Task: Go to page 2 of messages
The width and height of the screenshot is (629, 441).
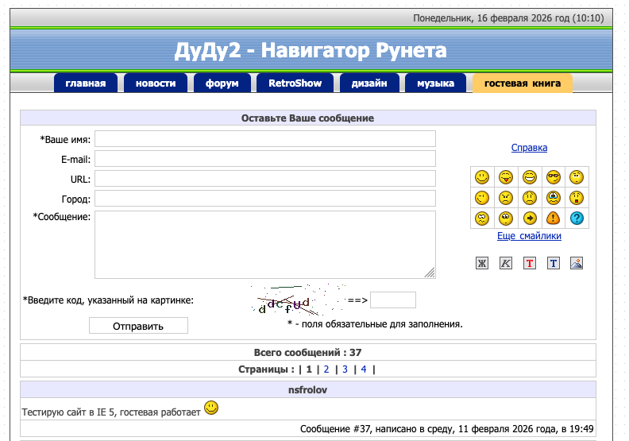Action: point(326,369)
